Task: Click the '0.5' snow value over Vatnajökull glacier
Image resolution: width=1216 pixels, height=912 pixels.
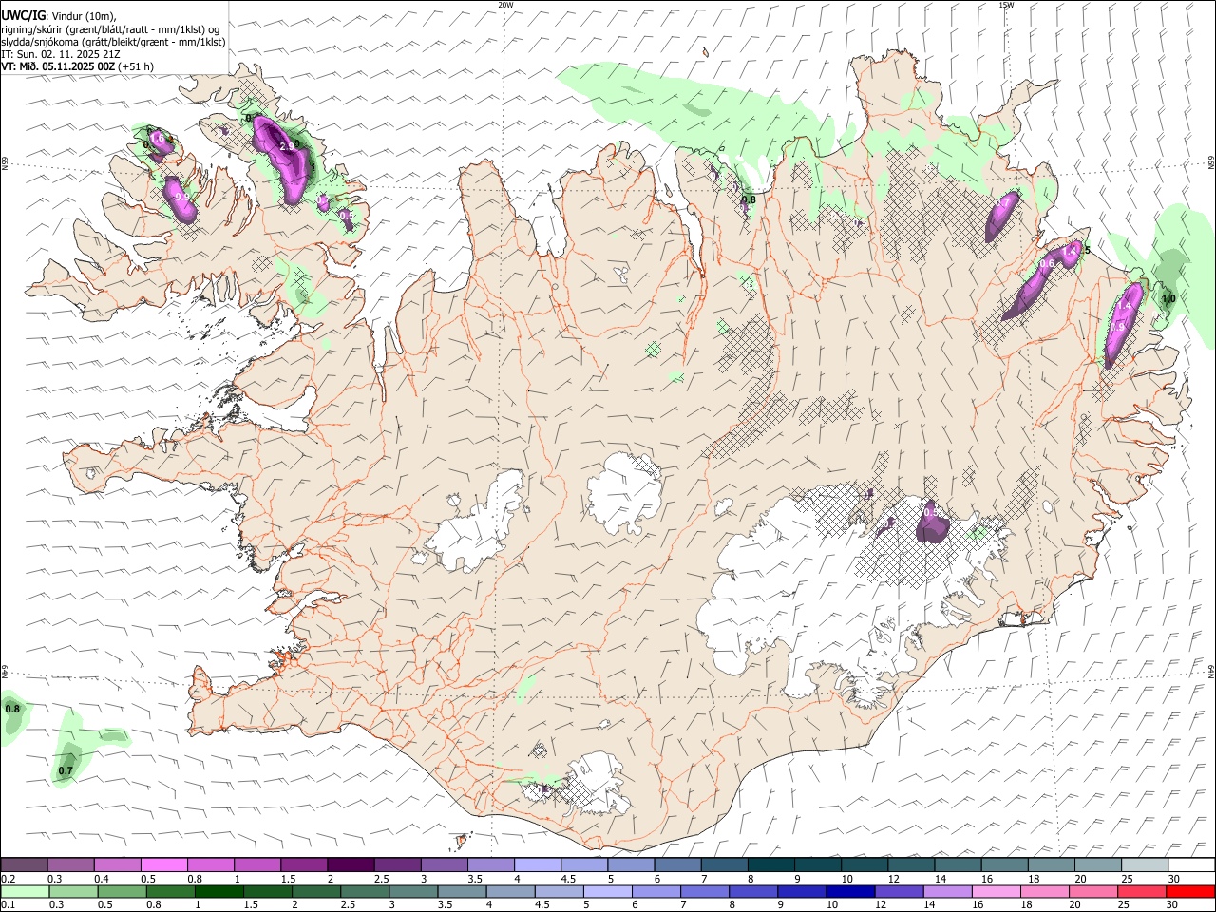Action: coord(931,513)
